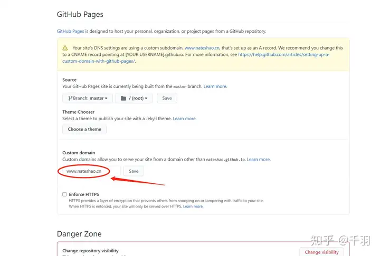
Task: Click Change visibility button
Action: 321,252
